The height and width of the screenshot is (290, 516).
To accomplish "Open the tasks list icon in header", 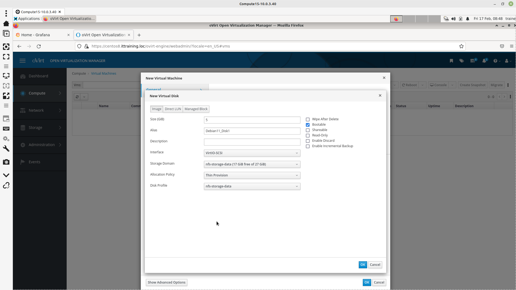I will pyautogui.click(x=473, y=61).
